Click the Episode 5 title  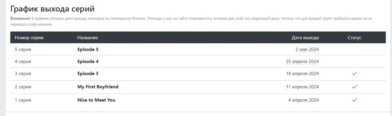[88, 49]
